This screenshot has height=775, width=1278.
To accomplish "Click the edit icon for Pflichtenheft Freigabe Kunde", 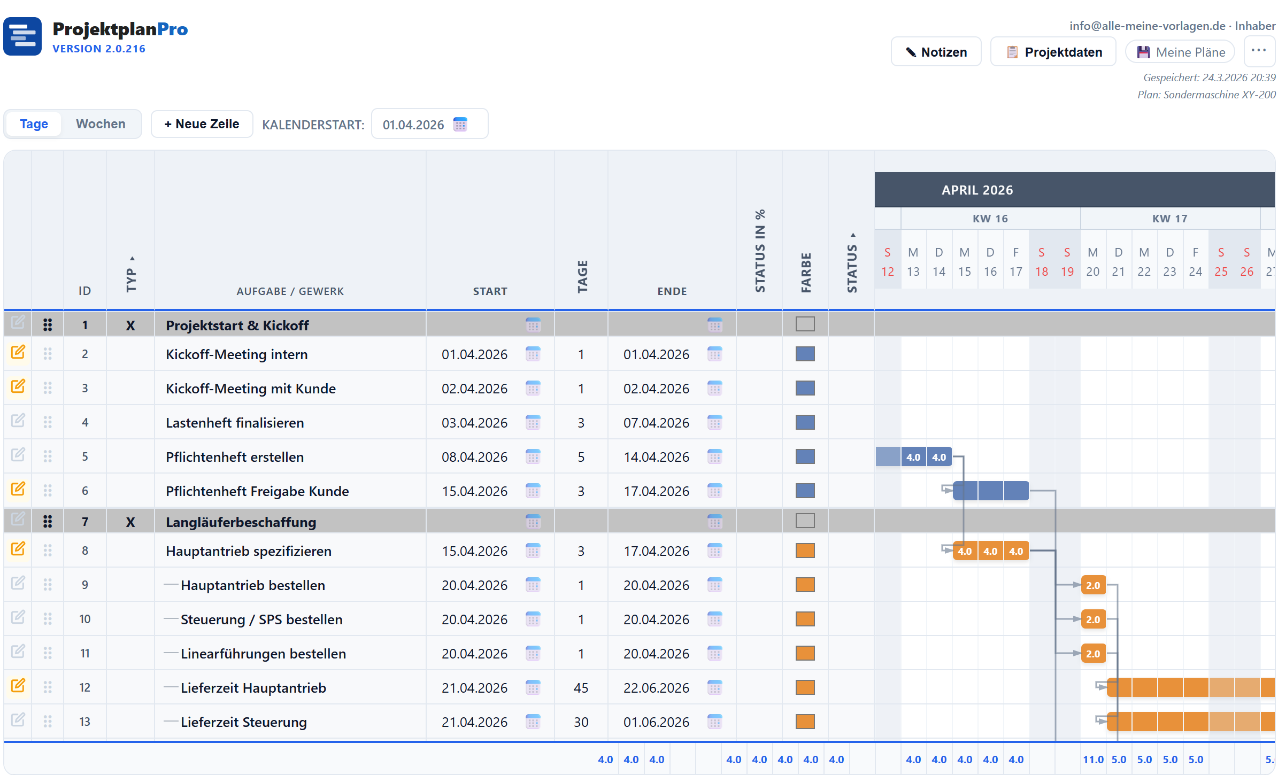I will [18, 489].
